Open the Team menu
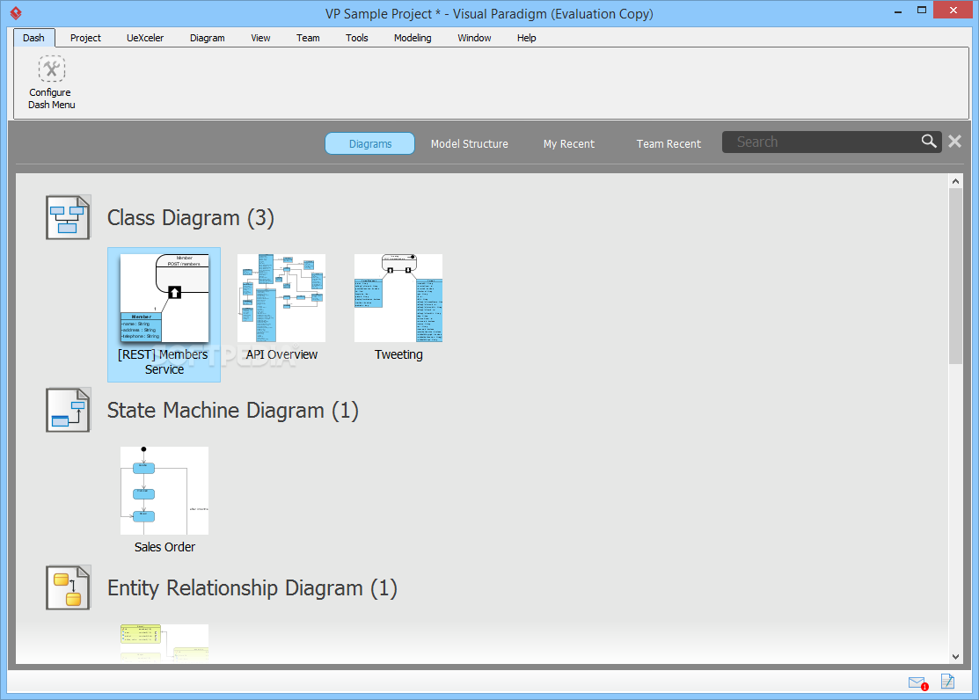The width and height of the screenshot is (979, 700). [308, 38]
